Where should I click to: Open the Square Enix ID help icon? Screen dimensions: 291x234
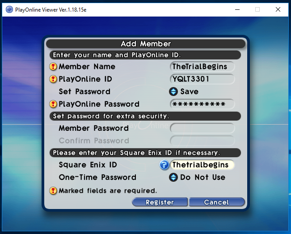(x=164, y=165)
